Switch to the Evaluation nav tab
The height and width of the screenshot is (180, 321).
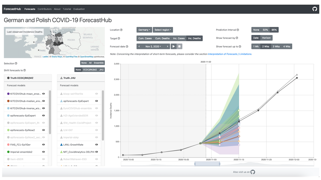79,9
